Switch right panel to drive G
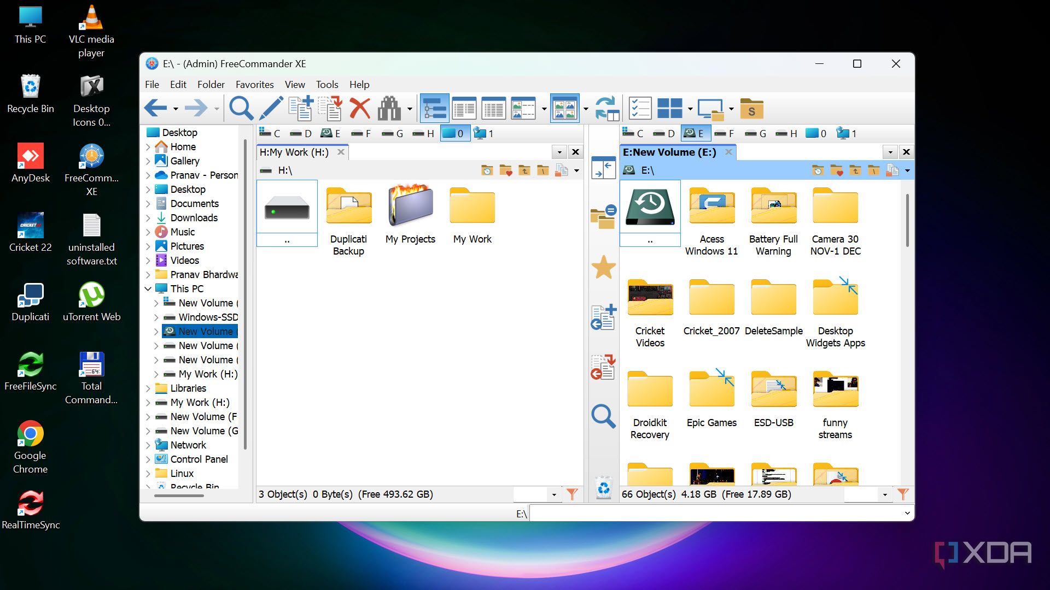The width and height of the screenshot is (1050, 590). coord(756,134)
